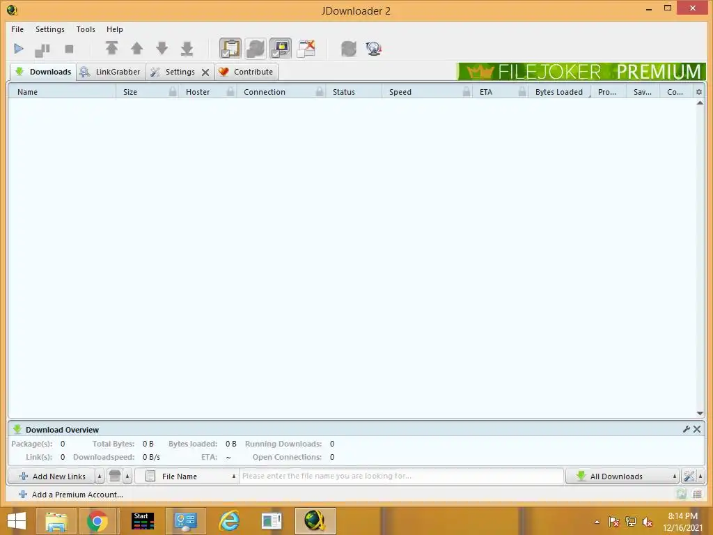Open Google Chrome from taskbar

tap(97, 521)
